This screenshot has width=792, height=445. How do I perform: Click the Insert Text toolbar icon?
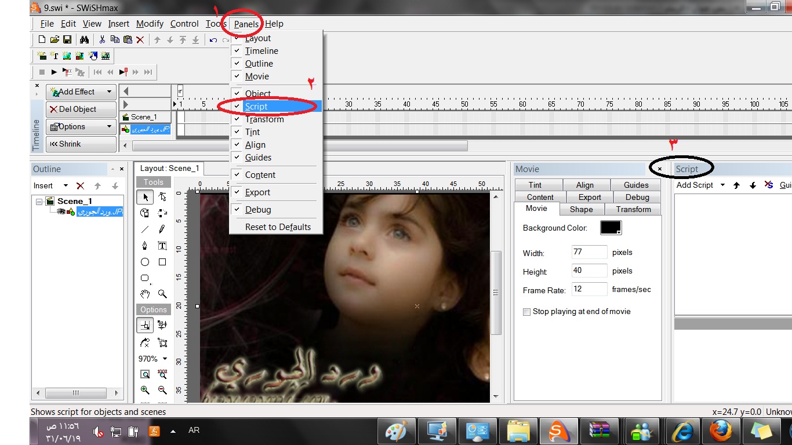pyautogui.click(x=55, y=56)
